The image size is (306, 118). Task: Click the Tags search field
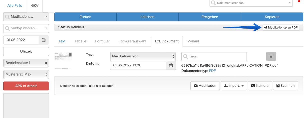tap(214, 56)
